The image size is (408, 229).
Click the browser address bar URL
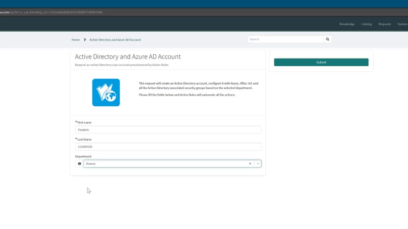click(x=51, y=12)
